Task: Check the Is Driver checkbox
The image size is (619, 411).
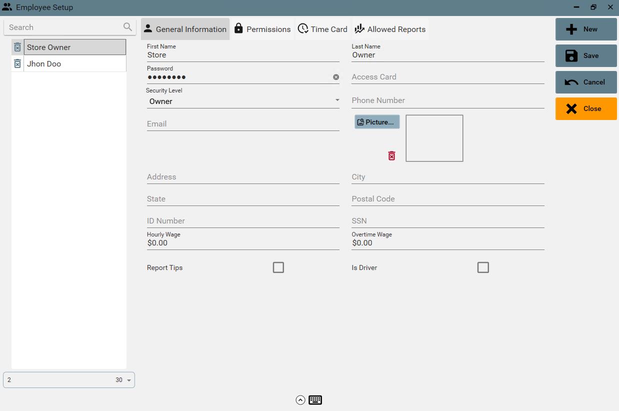Action: pos(483,267)
